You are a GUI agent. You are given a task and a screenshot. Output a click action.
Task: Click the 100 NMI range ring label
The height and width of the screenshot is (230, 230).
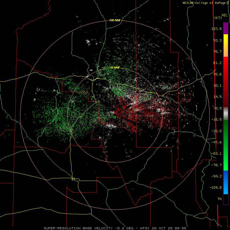tap(115, 20)
